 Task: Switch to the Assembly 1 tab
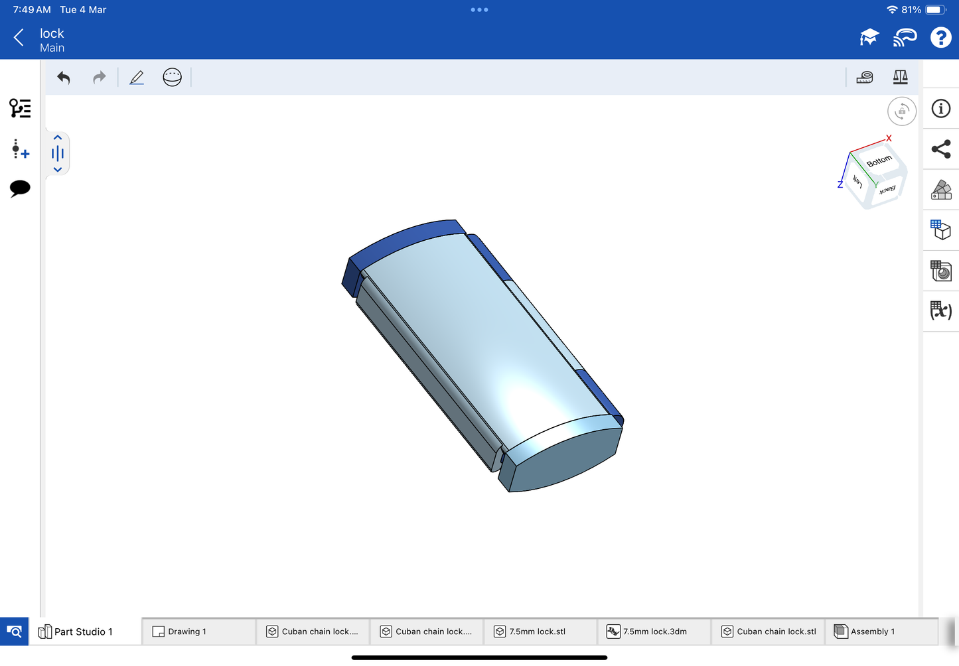click(880, 632)
